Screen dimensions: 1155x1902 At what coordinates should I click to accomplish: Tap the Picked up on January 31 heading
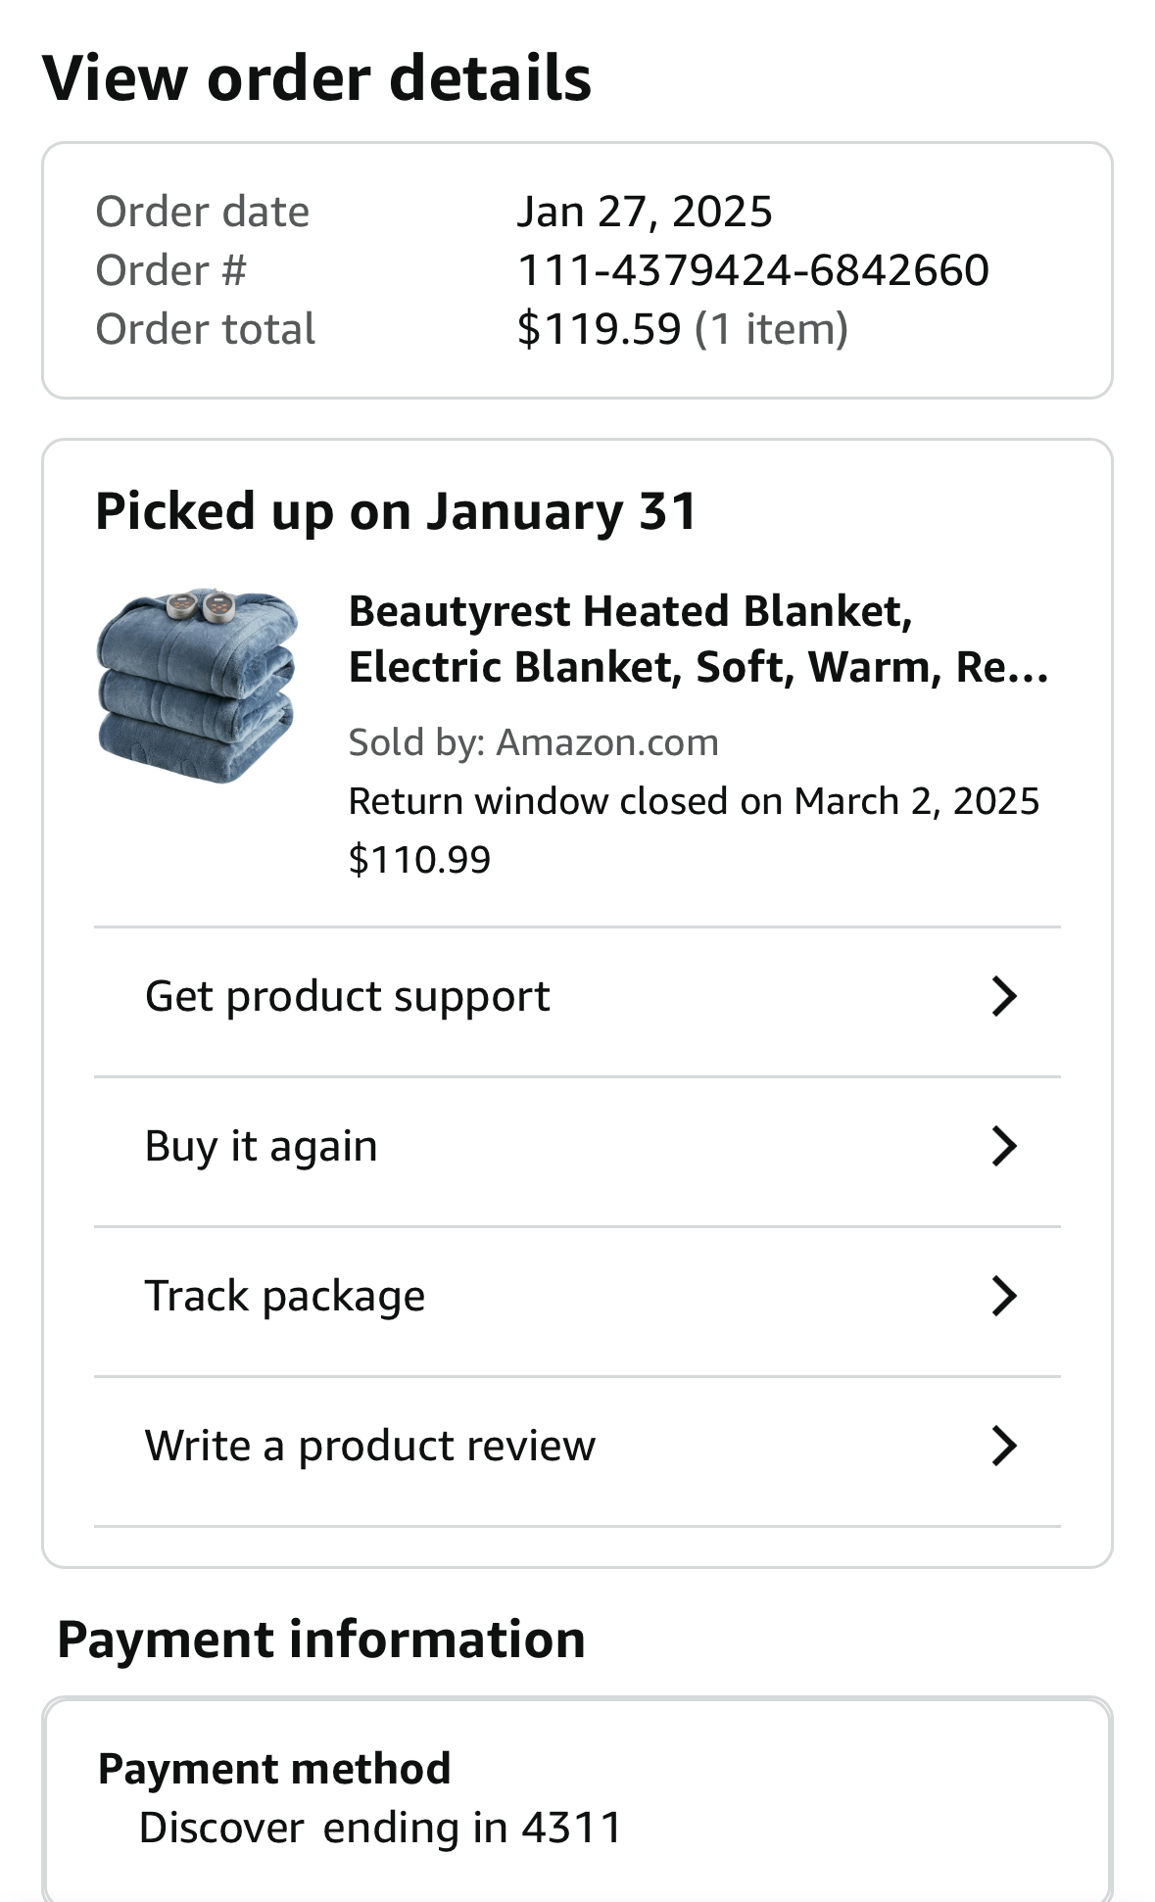tap(396, 511)
